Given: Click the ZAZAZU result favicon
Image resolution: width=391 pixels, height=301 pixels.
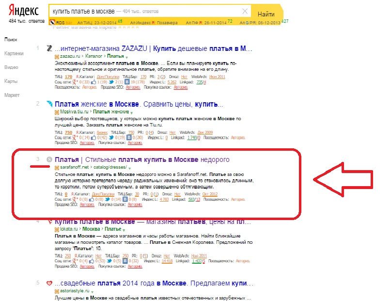Looking at the screenshot, I should [x=49, y=48].
